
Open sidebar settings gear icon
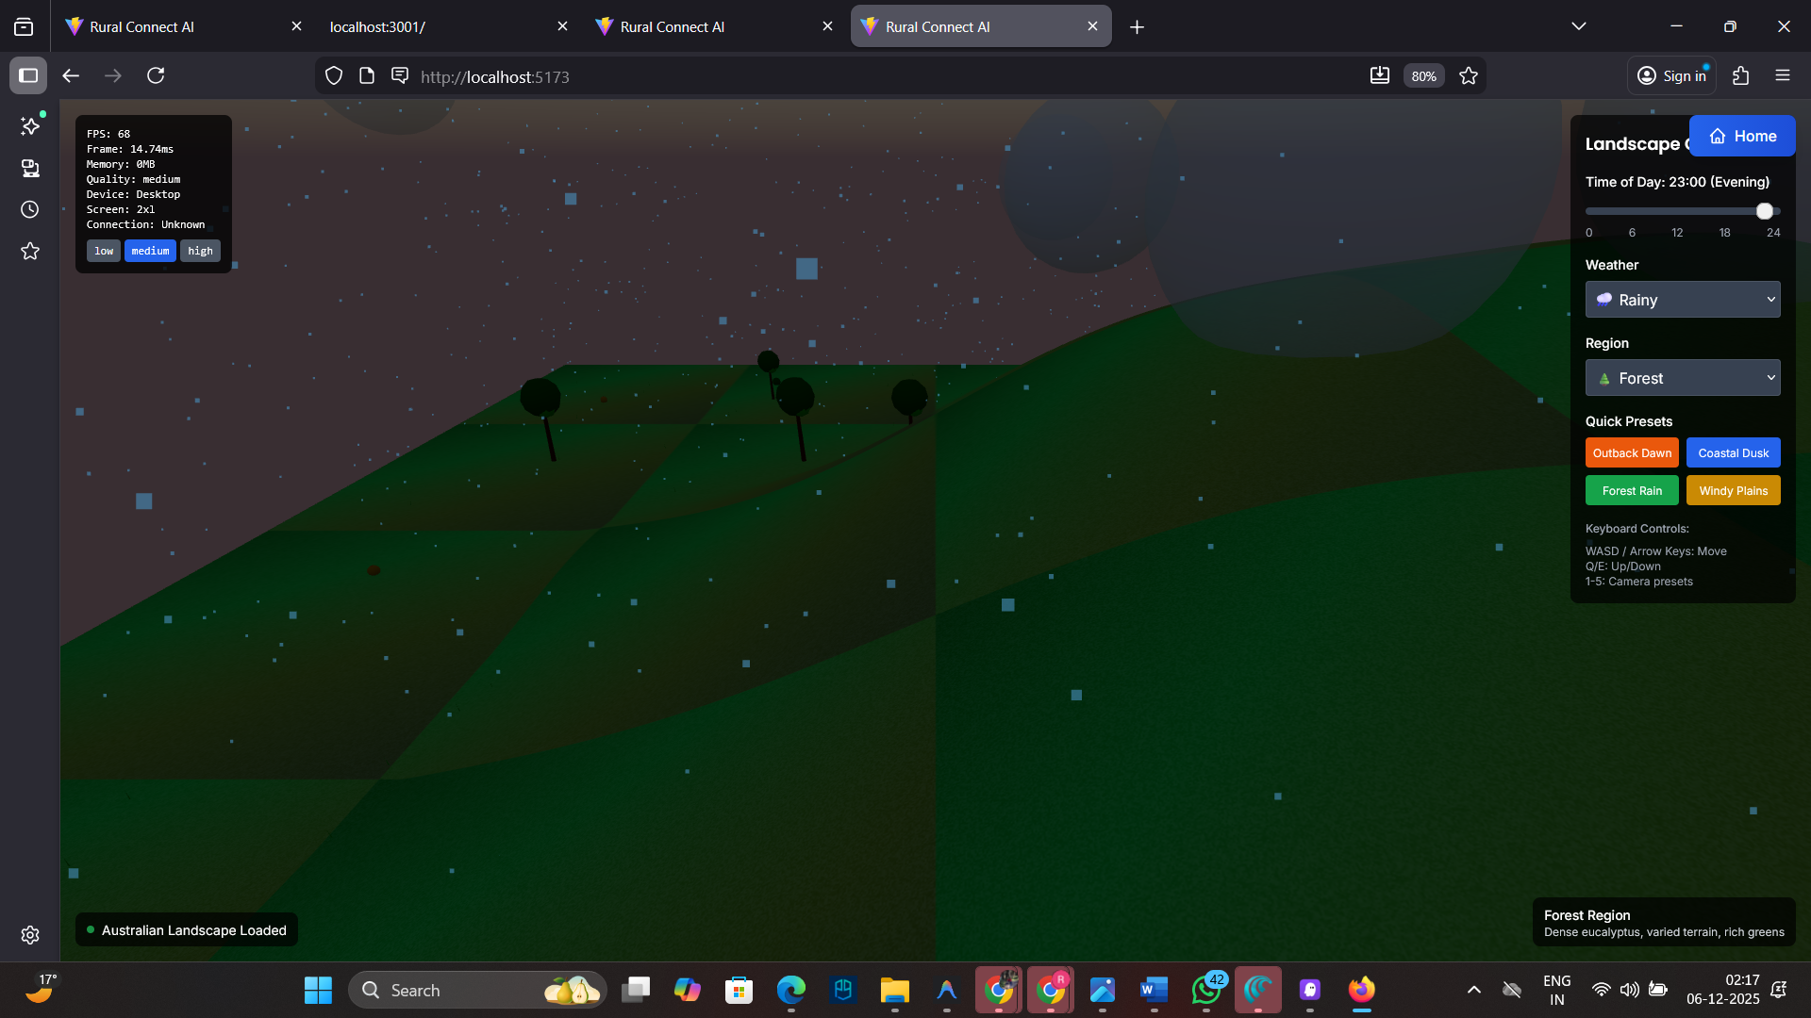click(30, 934)
